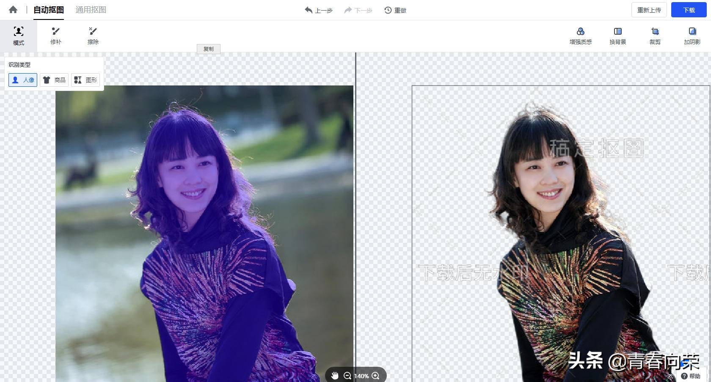Open the 加阴影 add shadow tool
The height and width of the screenshot is (382, 711).
[692, 36]
